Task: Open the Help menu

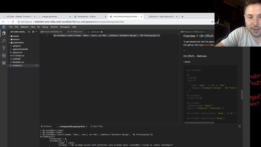Action: [74, 27]
